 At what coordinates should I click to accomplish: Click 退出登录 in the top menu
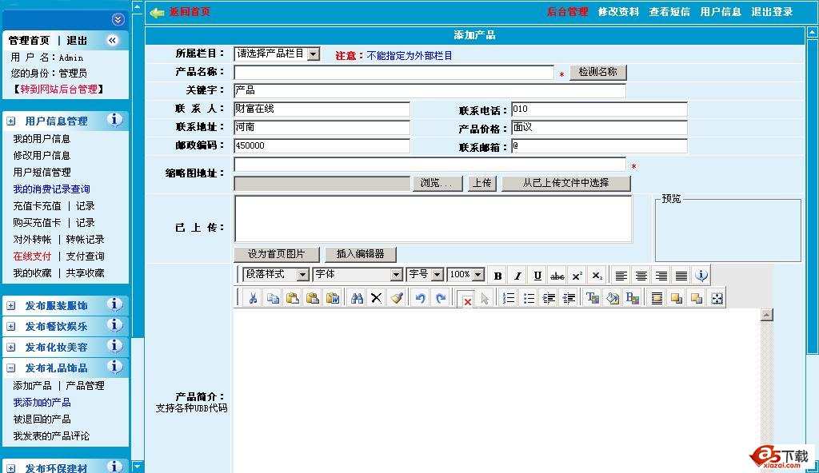pyautogui.click(x=772, y=11)
